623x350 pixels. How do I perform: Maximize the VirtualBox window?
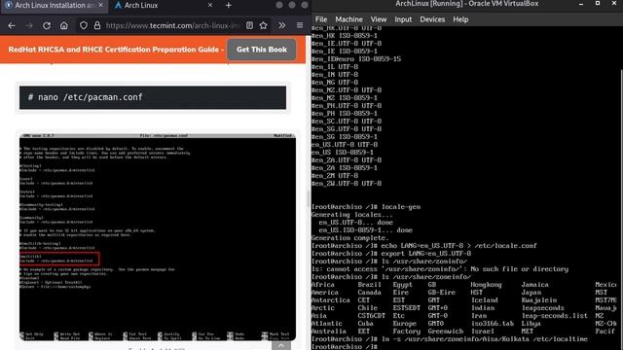[x=597, y=4]
